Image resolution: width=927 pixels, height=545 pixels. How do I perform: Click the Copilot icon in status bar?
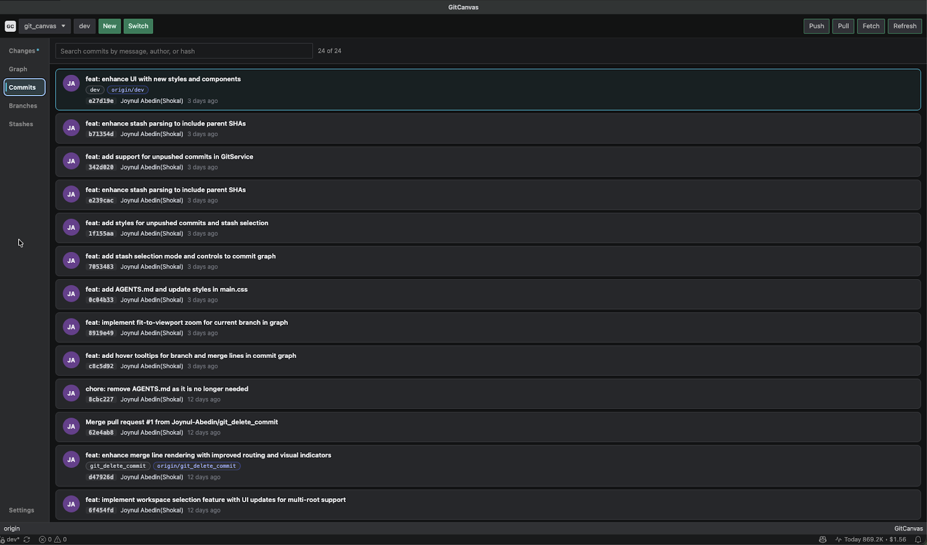823,539
